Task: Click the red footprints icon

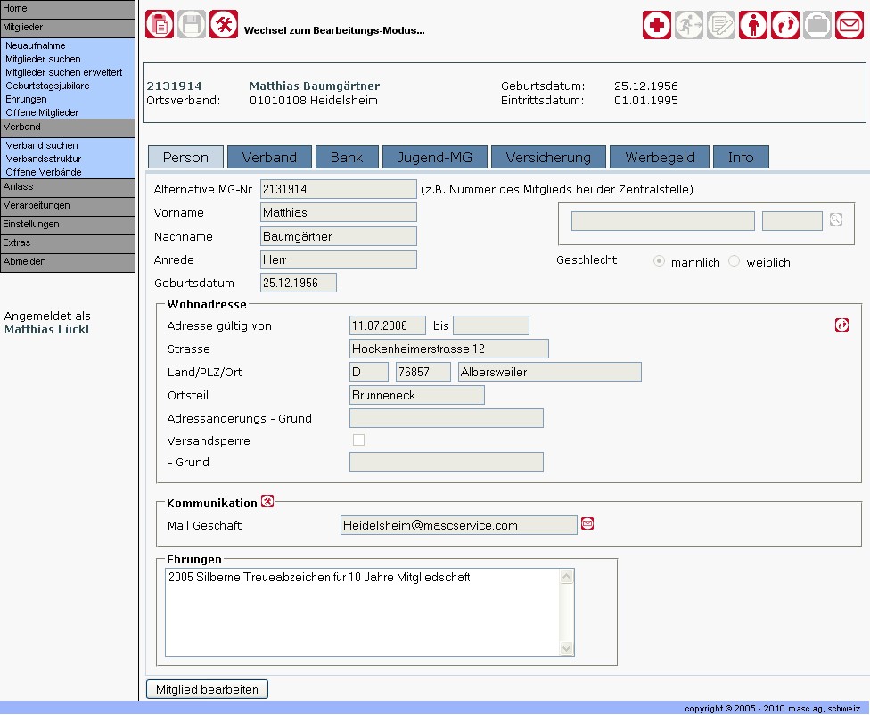Action: point(785,25)
